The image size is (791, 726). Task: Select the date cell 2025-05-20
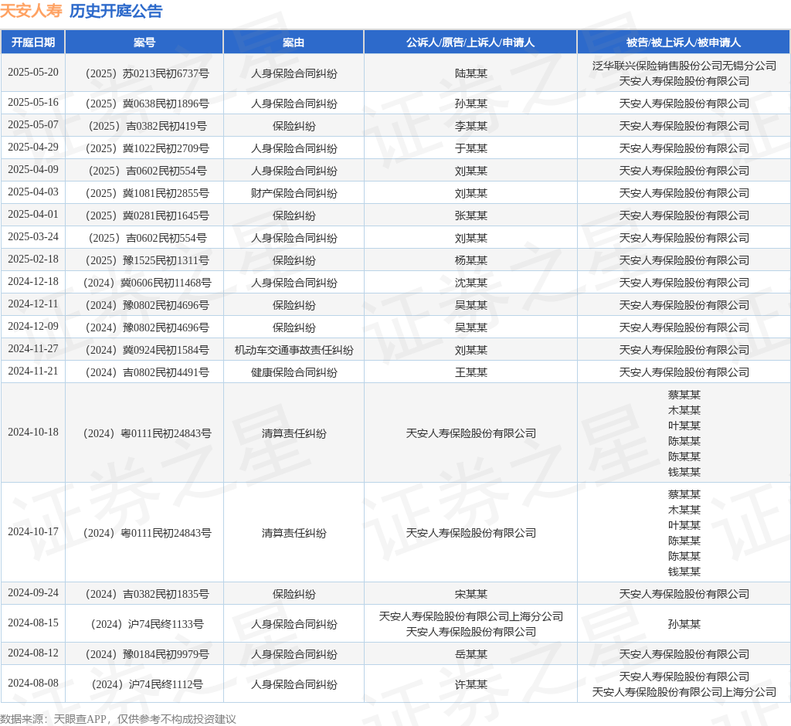pos(33,72)
